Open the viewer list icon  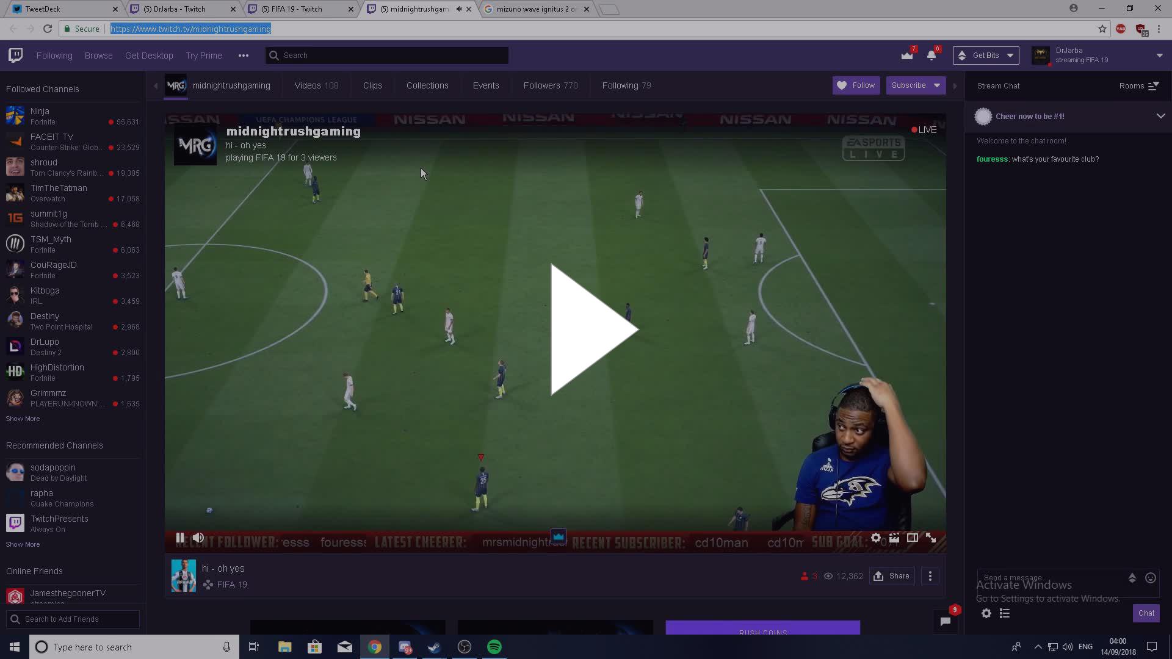(1005, 613)
